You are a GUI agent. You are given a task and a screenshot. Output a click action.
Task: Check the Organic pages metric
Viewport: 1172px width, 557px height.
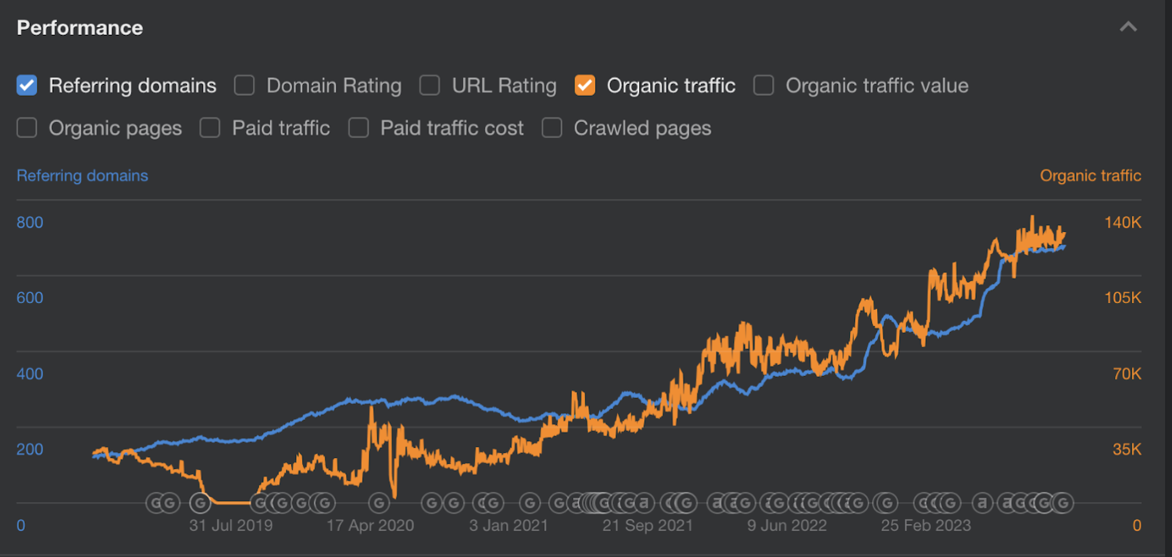pos(26,128)
